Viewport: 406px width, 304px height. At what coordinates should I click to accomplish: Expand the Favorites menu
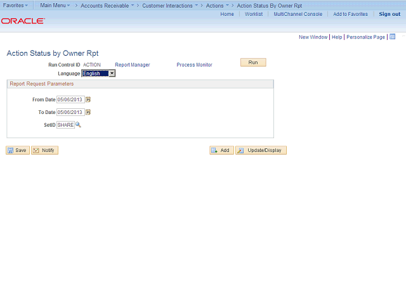point(15,5)
